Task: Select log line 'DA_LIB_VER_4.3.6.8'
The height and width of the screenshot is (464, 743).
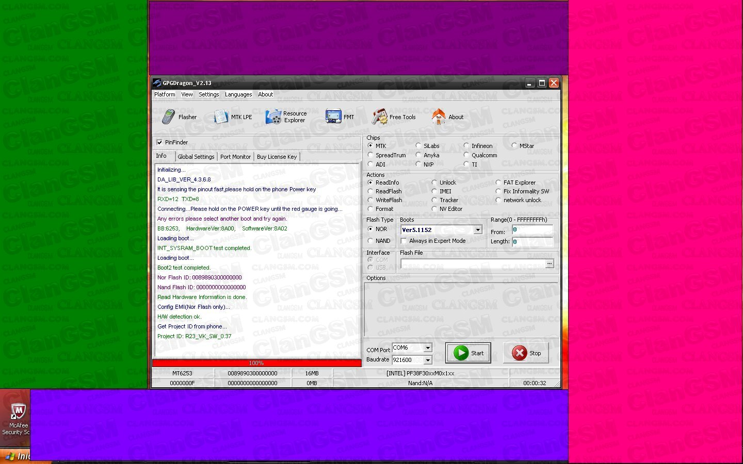Action: point(184,179)
